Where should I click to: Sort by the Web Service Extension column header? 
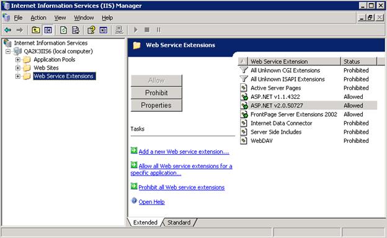294,62
